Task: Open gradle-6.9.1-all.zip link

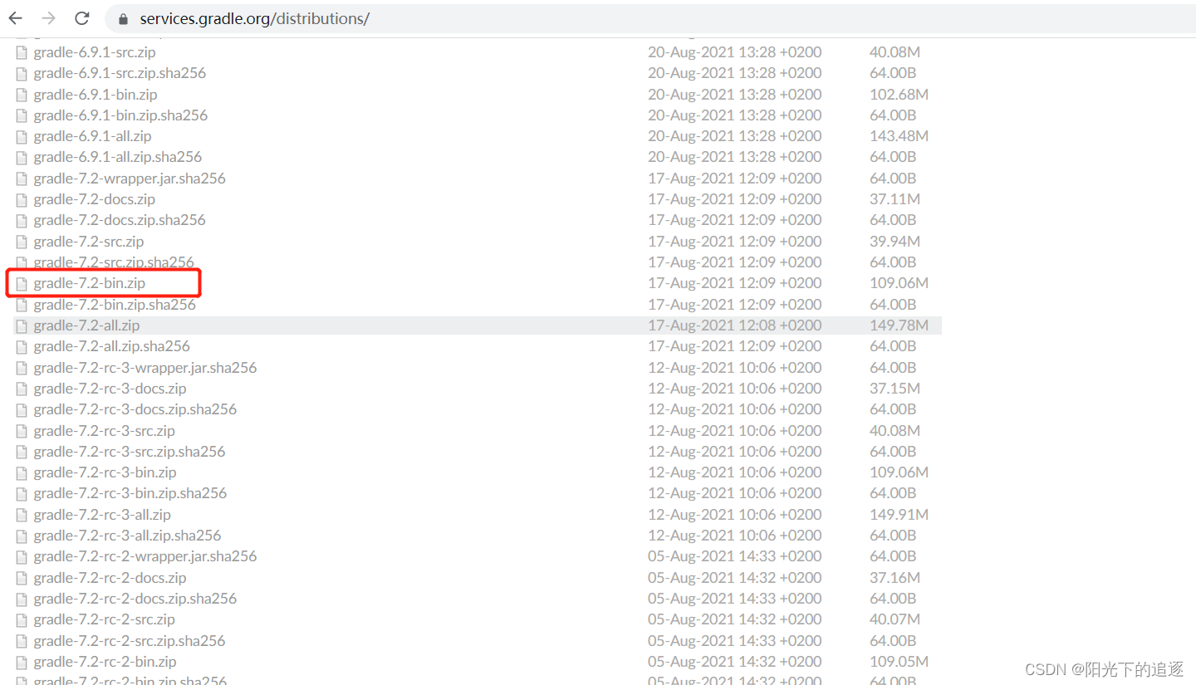Action: tap(92, 136)
